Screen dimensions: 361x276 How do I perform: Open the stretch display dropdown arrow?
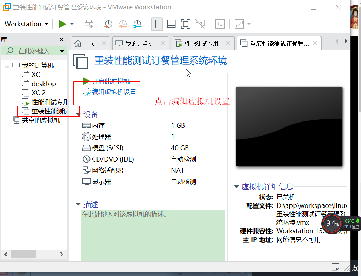click(x=249, y=24)
